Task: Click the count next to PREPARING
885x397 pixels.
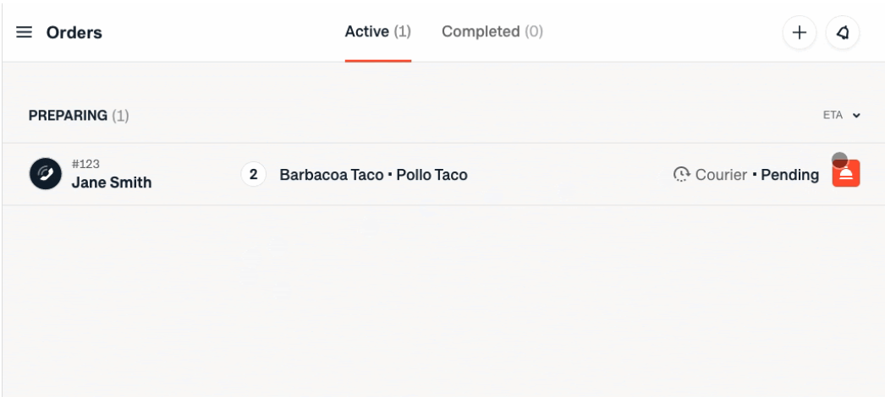Action: (x=120, y=115)
